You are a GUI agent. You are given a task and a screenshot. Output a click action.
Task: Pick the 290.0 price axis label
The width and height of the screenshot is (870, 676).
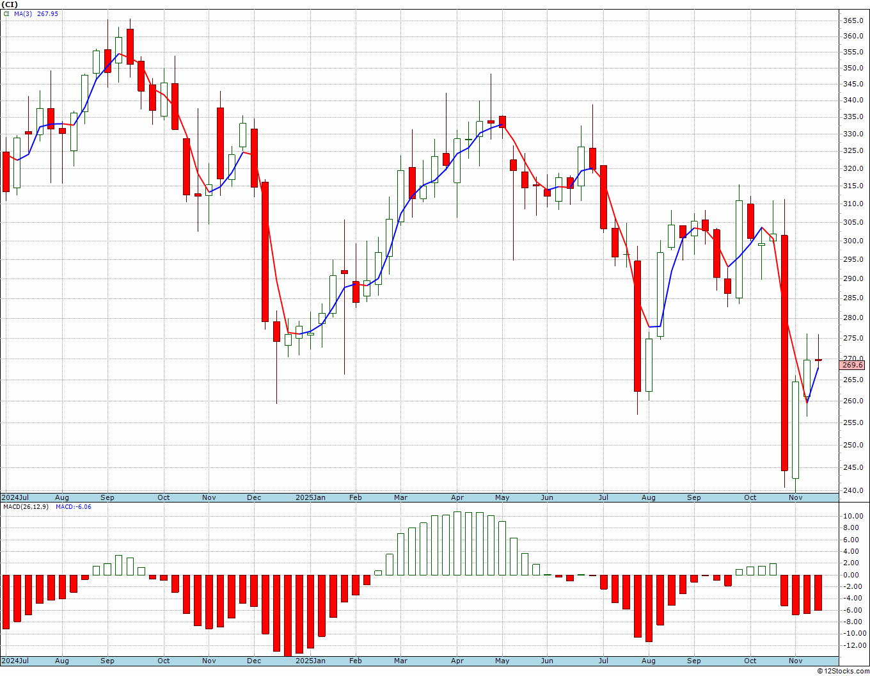(853, 278)
